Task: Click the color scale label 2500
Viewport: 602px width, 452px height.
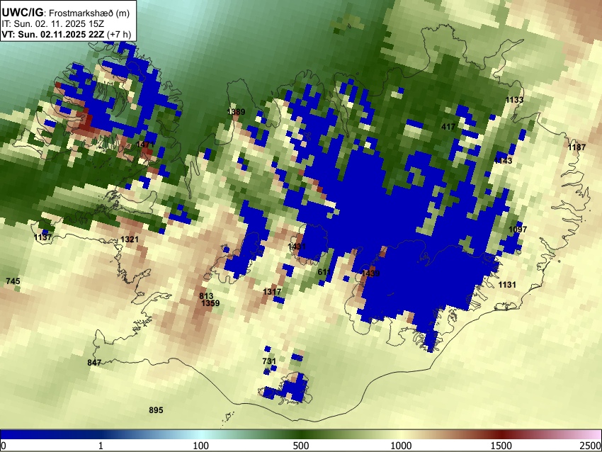Action: 591,446
